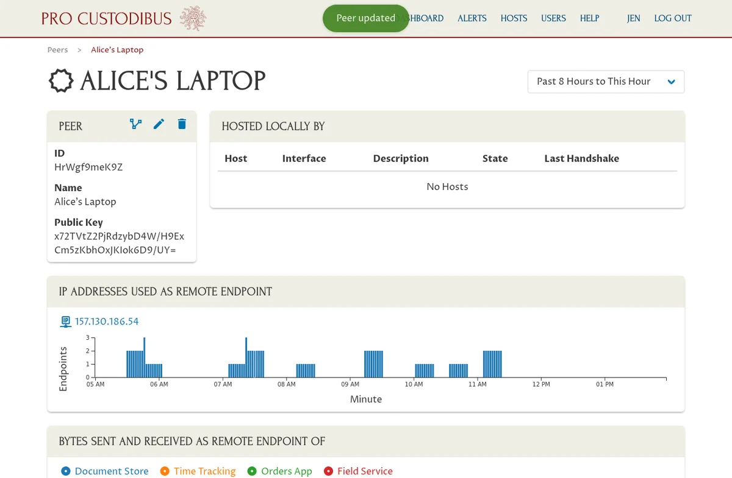The width and height of the screenshot is (732, 478).
Task: Toggle the Orders App legend series
Action: click(x=279, y=471)
